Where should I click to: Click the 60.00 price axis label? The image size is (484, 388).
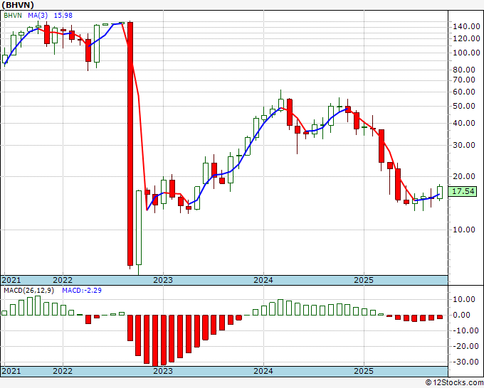coord(464,92)
